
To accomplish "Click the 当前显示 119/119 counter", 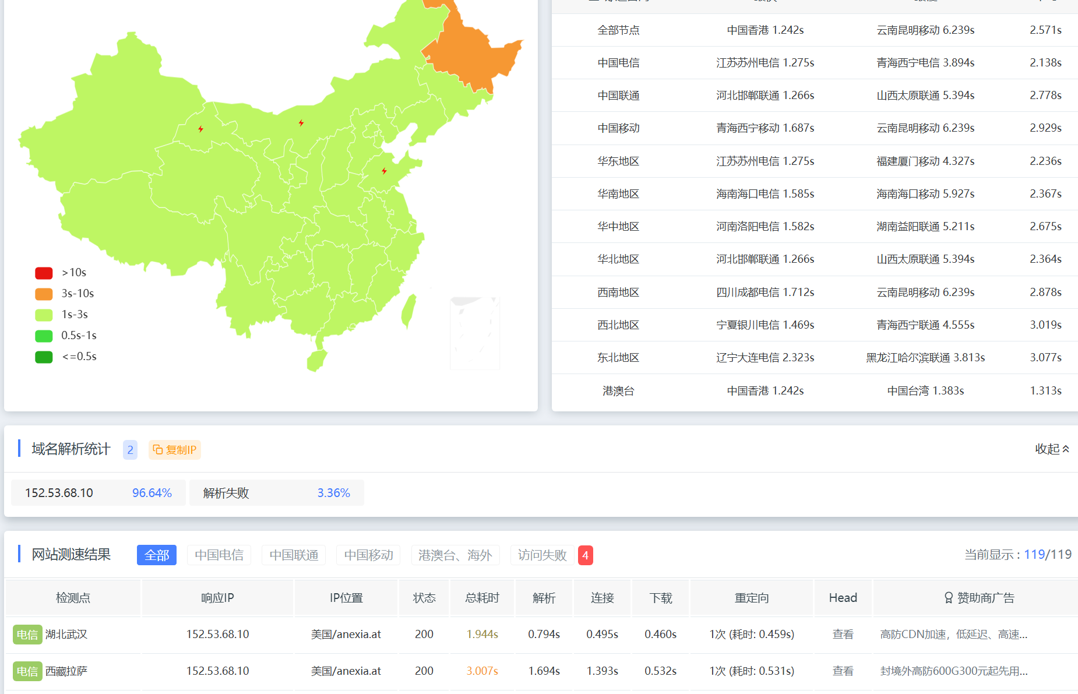I will 1017,554.
